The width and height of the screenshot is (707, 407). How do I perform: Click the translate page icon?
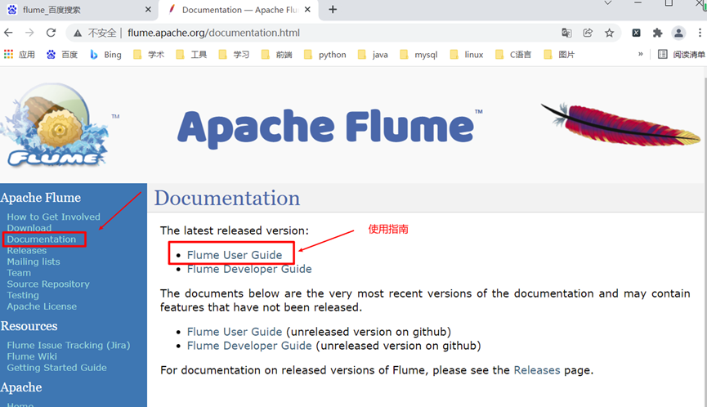566,33
